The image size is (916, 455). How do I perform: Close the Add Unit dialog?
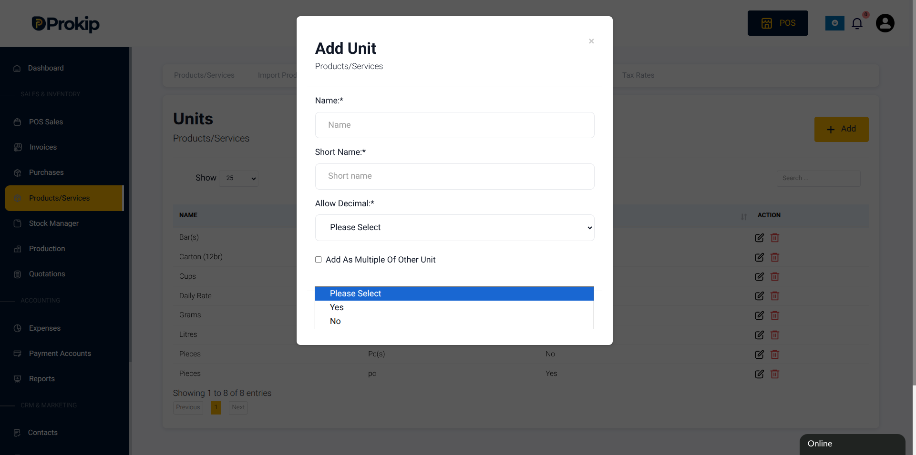click(x=591, y=41)
